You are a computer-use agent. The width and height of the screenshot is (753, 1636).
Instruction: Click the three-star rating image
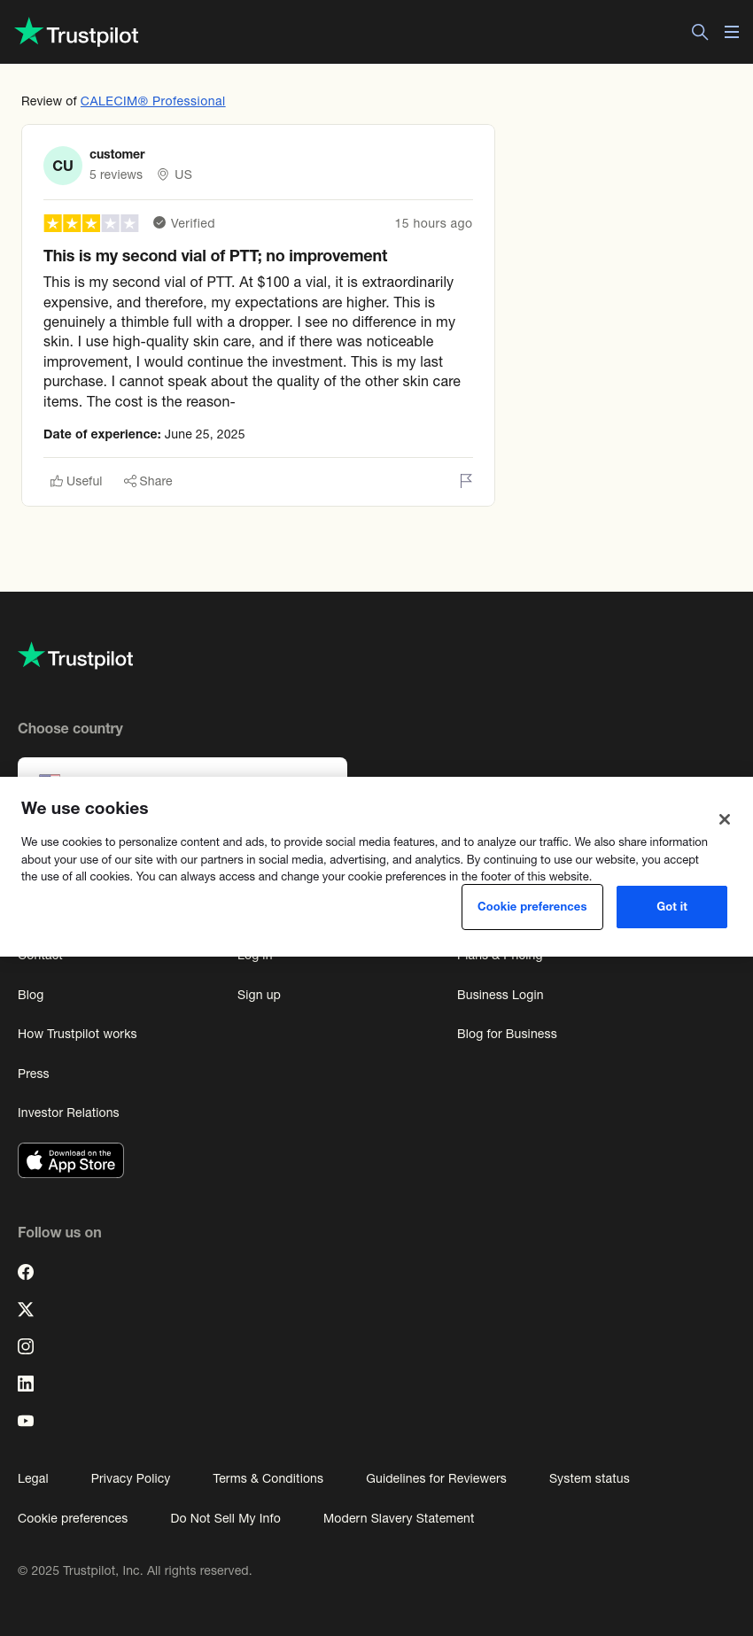(91, 223)
